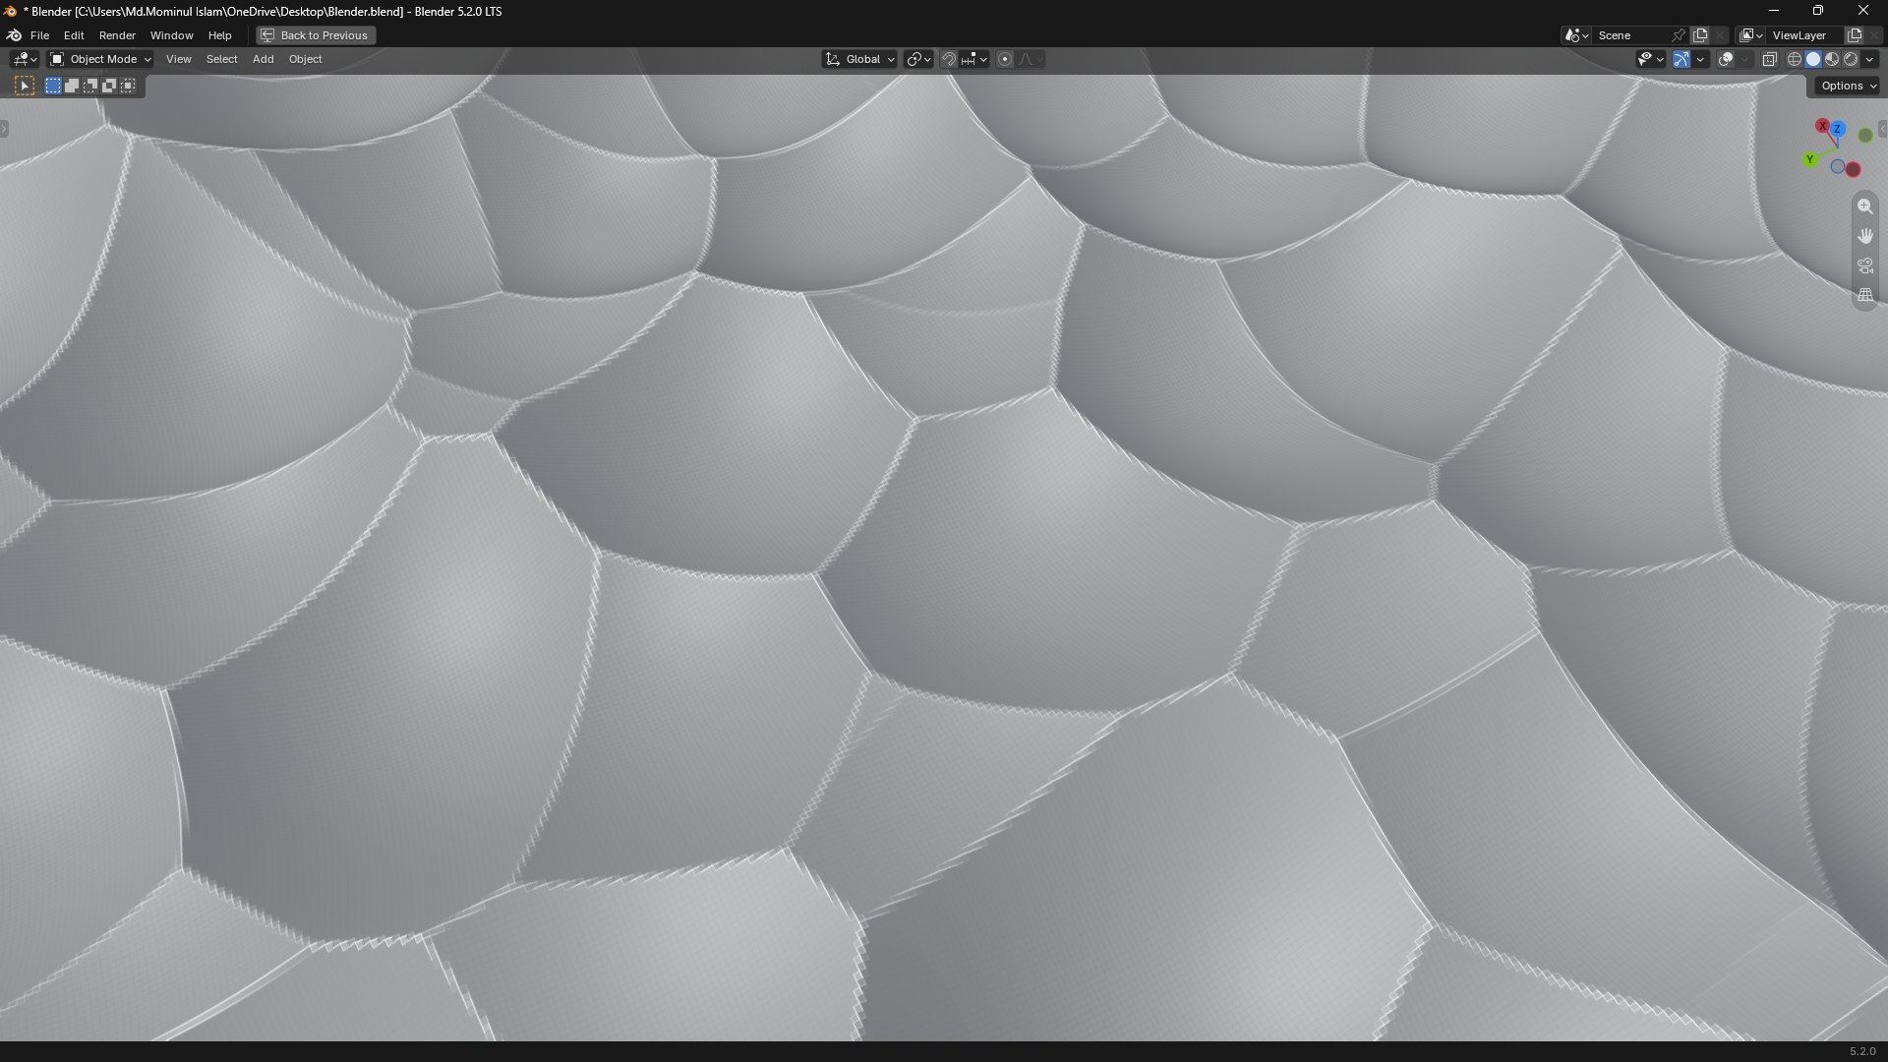Screen dimensions: 1888x1062
Task: Switch to Wireframe viewport shading
Action: coord(1795,59)
